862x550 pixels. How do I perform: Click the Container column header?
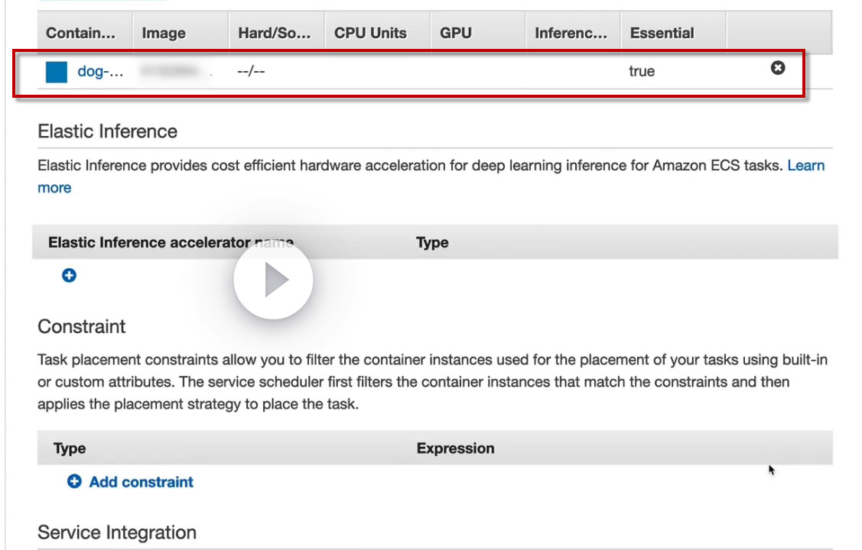tap(81, 34)
